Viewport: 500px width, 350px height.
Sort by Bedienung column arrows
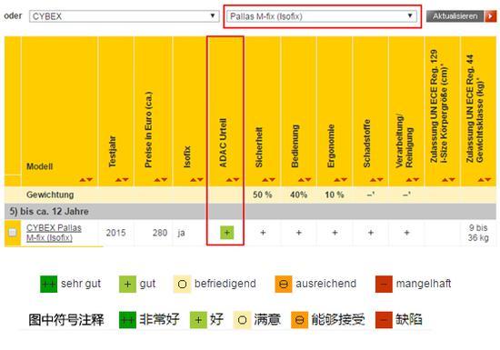pos(305,180)
